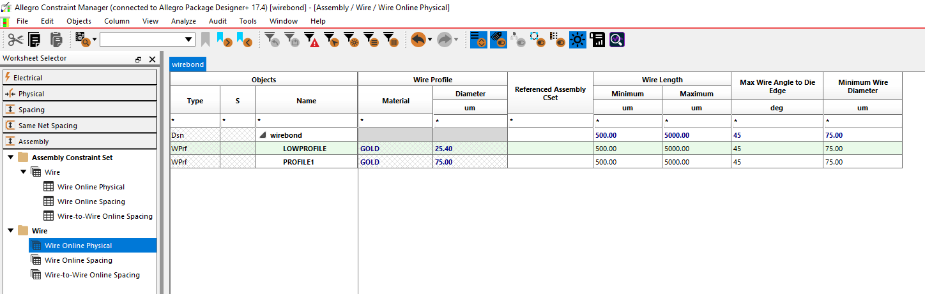Viewport: 925px width, 294px height.
Task: Click the filter columns funnel icon
Action: coord(392,40)
